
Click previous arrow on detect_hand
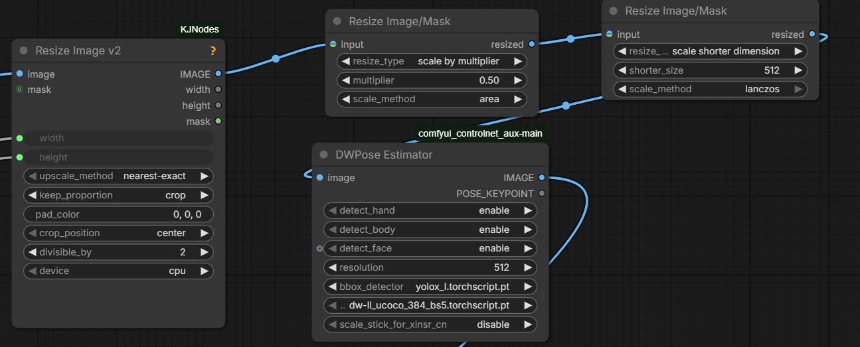click(332, 210)
